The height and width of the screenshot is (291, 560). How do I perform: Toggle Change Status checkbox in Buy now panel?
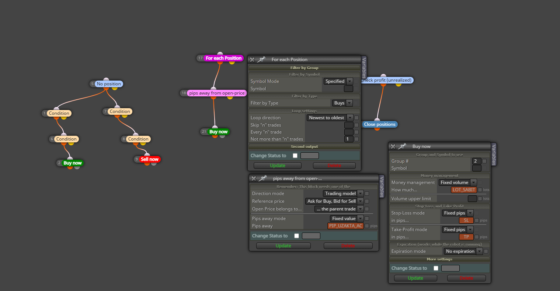click(436, 268)
